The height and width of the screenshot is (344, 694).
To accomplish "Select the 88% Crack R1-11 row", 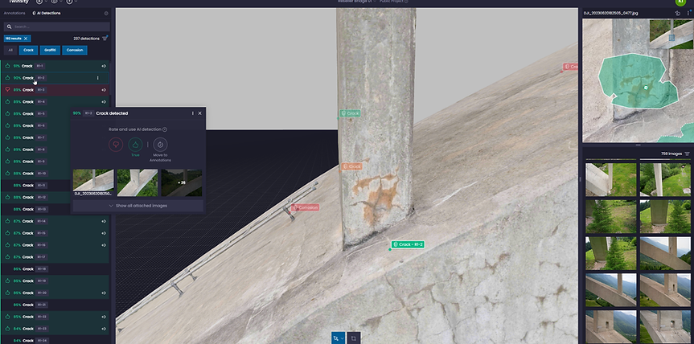I will [x=55, y=186].
